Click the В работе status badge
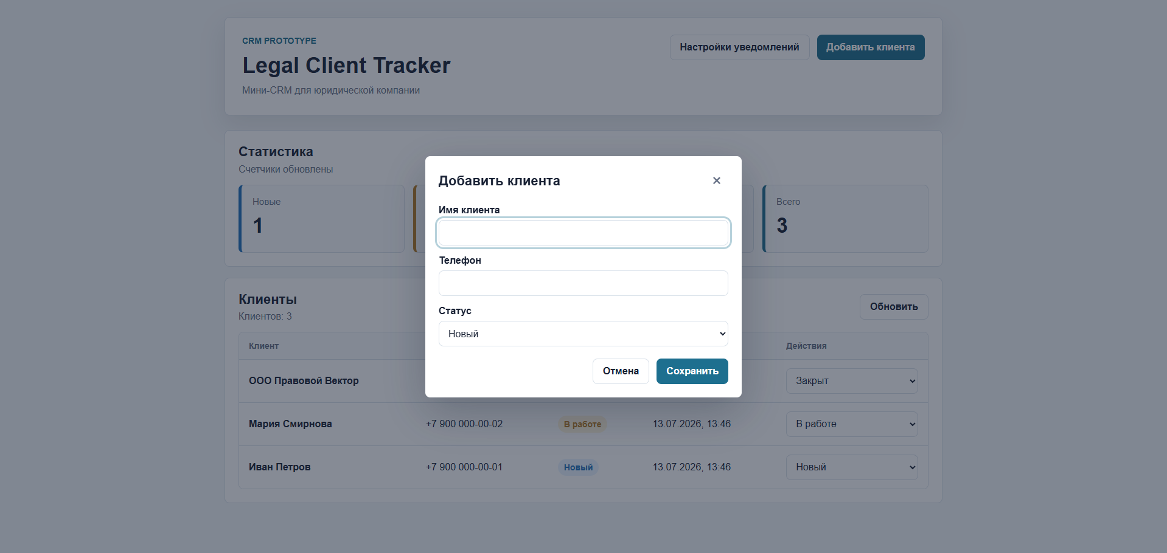The width and height of the screenshot is (1167, 553). [x=582, y=424]
